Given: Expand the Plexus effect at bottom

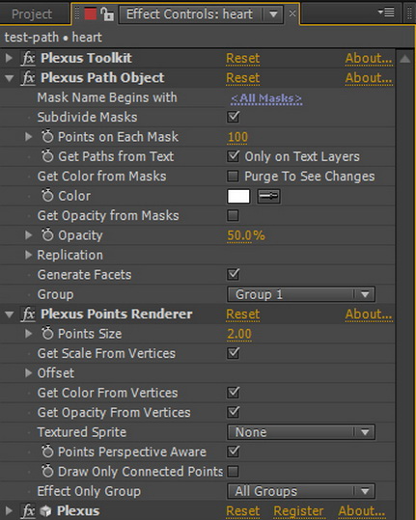Looking at the screenshot, I should click(9, 511).
